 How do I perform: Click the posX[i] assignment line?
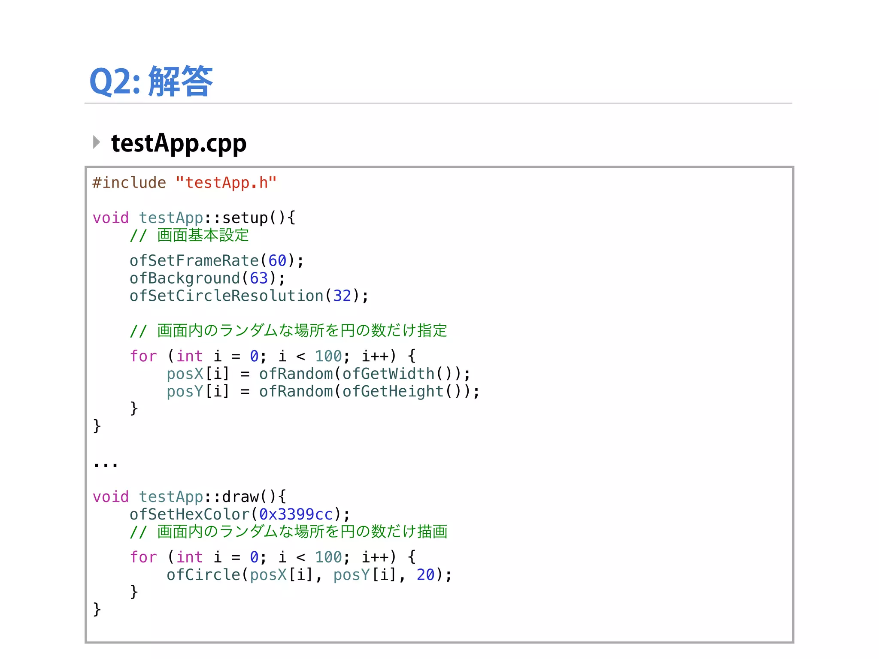point(318,374)
